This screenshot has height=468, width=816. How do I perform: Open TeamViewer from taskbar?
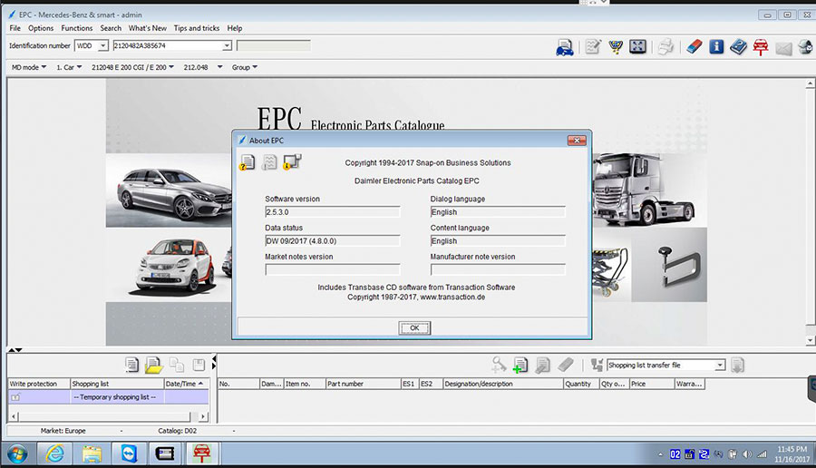tap(129, 454)
